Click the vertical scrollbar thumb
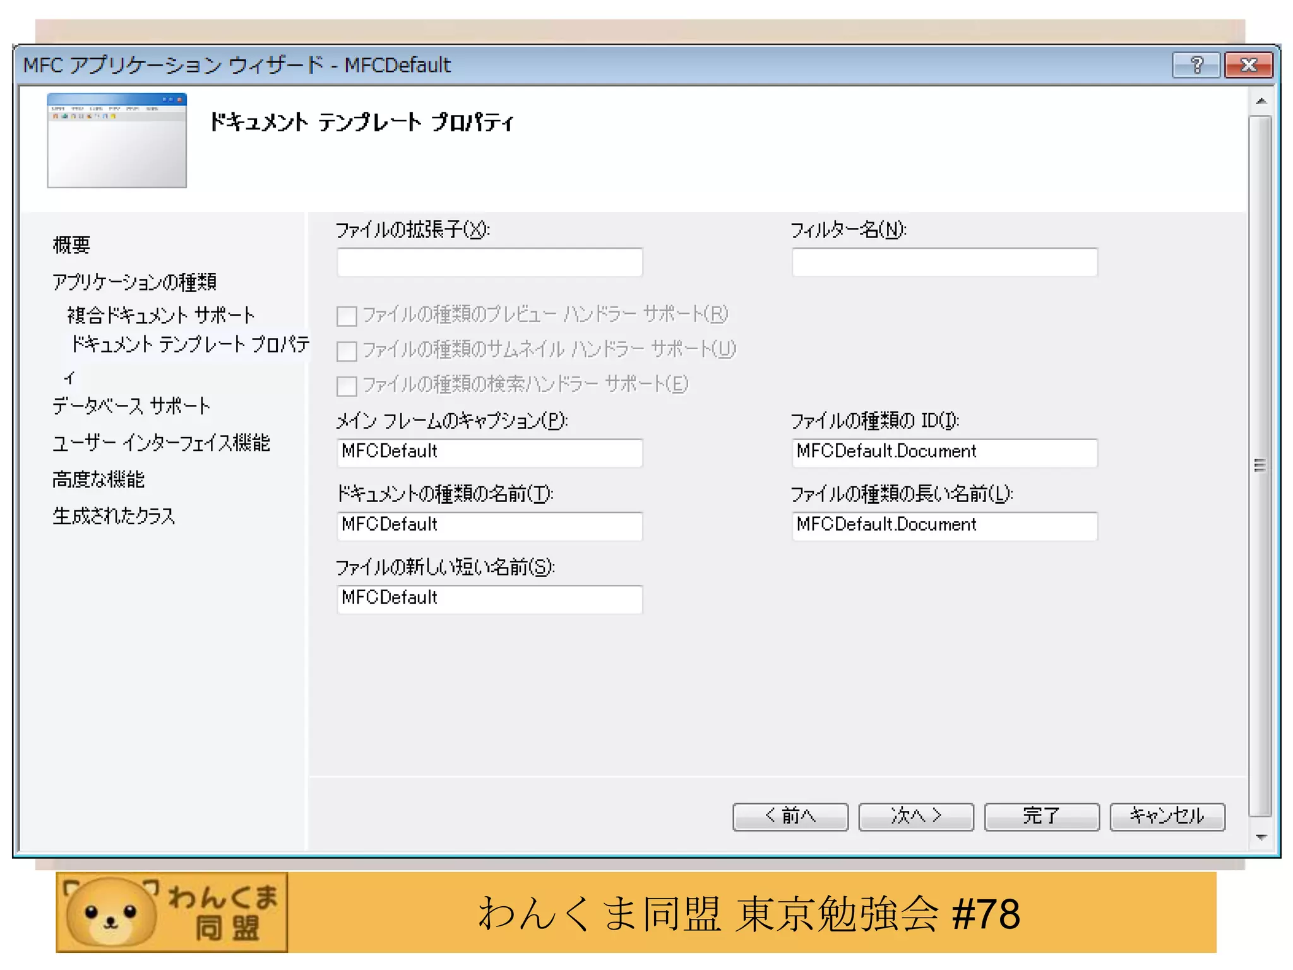Image resolution: width=1293 pixels, height=970 pixels. tap(1261, 466)
